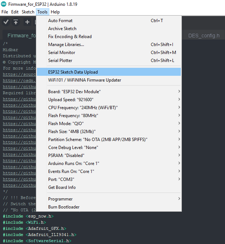Click the New sketch toolbar icon
Viewport: 225px width, 244px height.
click(27, 22)
